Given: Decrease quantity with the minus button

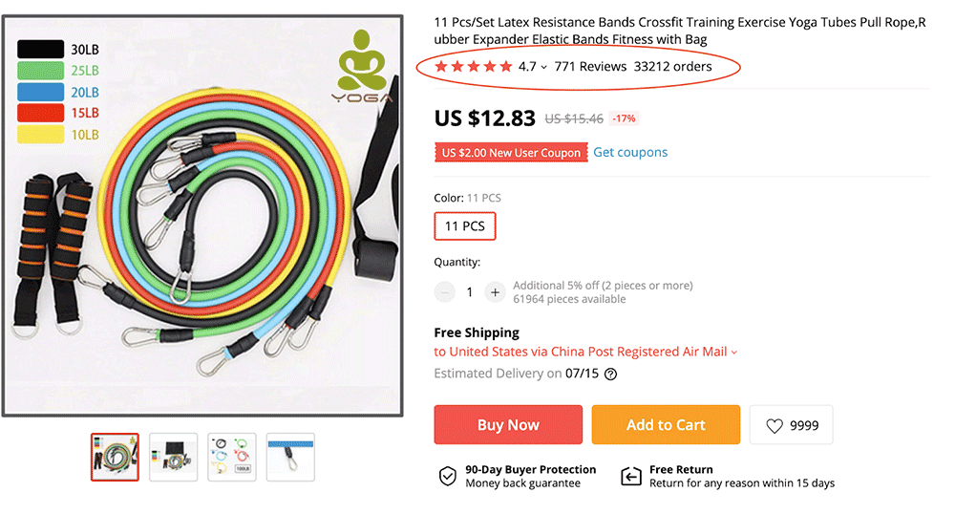Looking at the screenshot, I should pos(444,292).
